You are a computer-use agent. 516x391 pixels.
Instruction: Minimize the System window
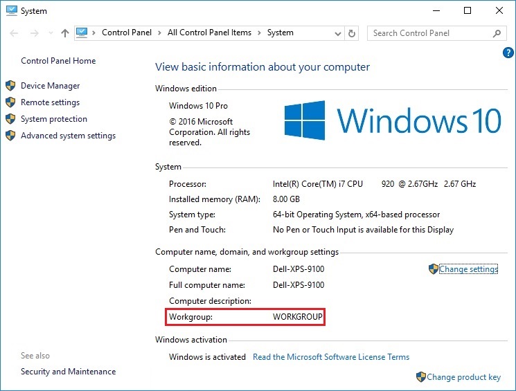[x=436, y=10]
